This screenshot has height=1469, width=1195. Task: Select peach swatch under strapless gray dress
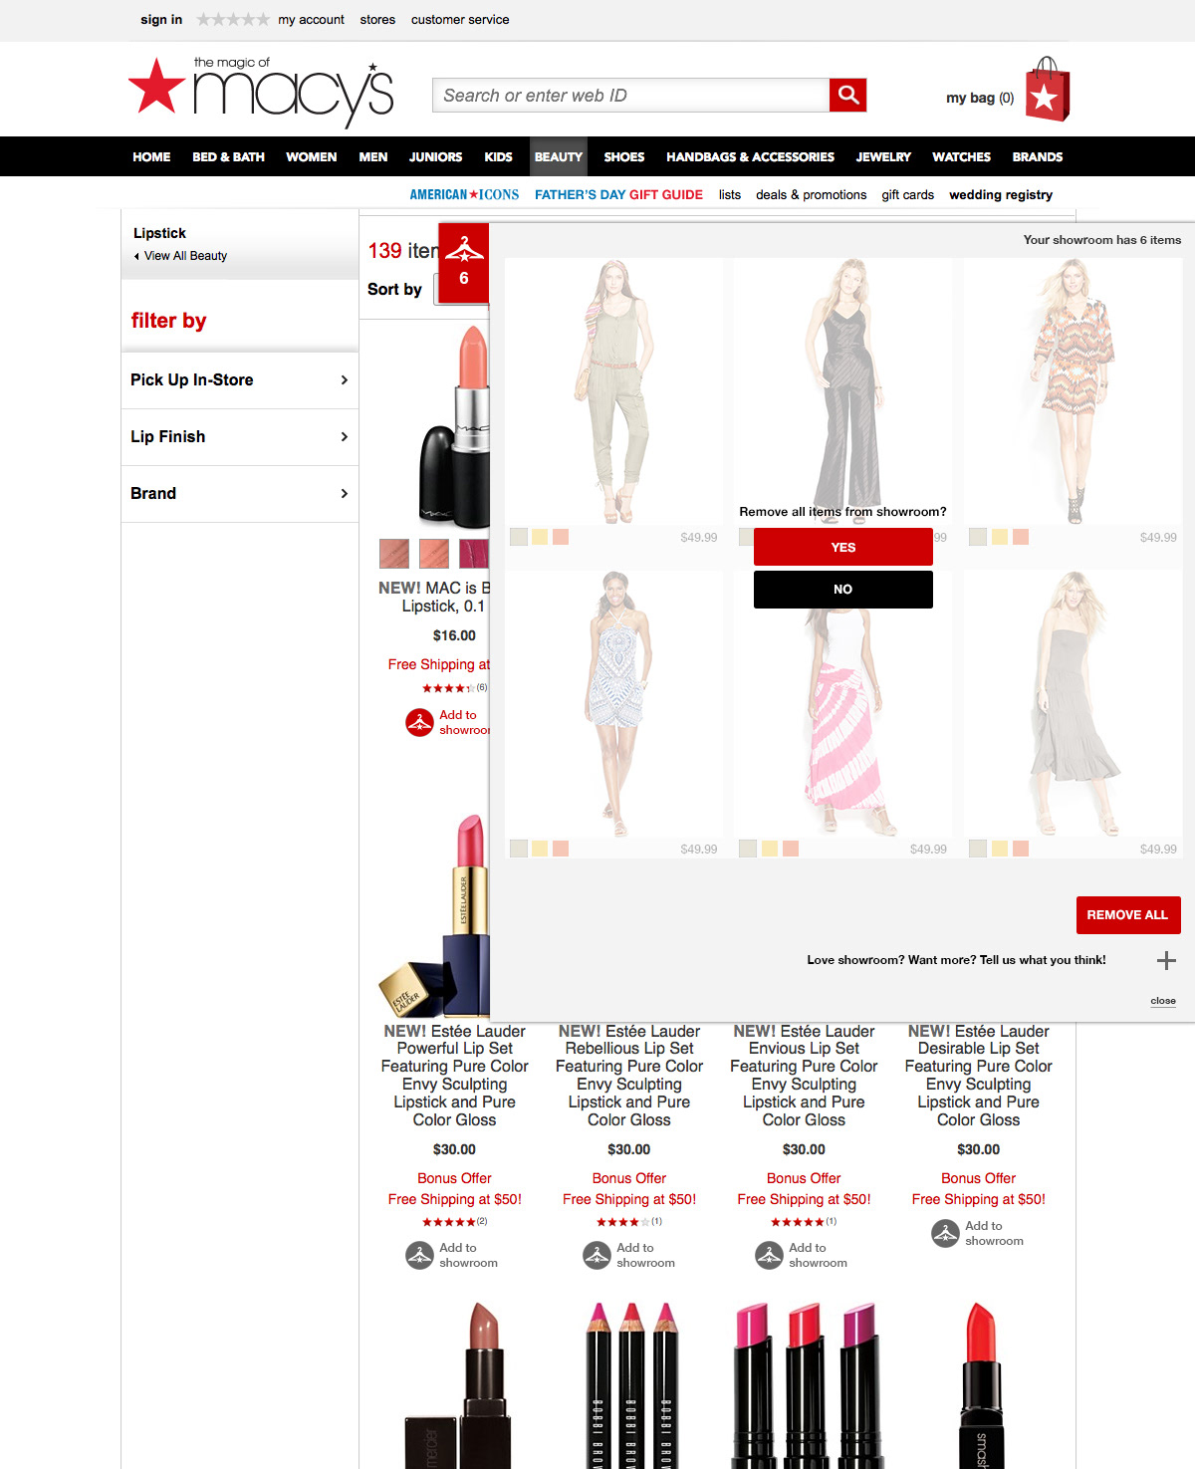(x=1021, y=849)
